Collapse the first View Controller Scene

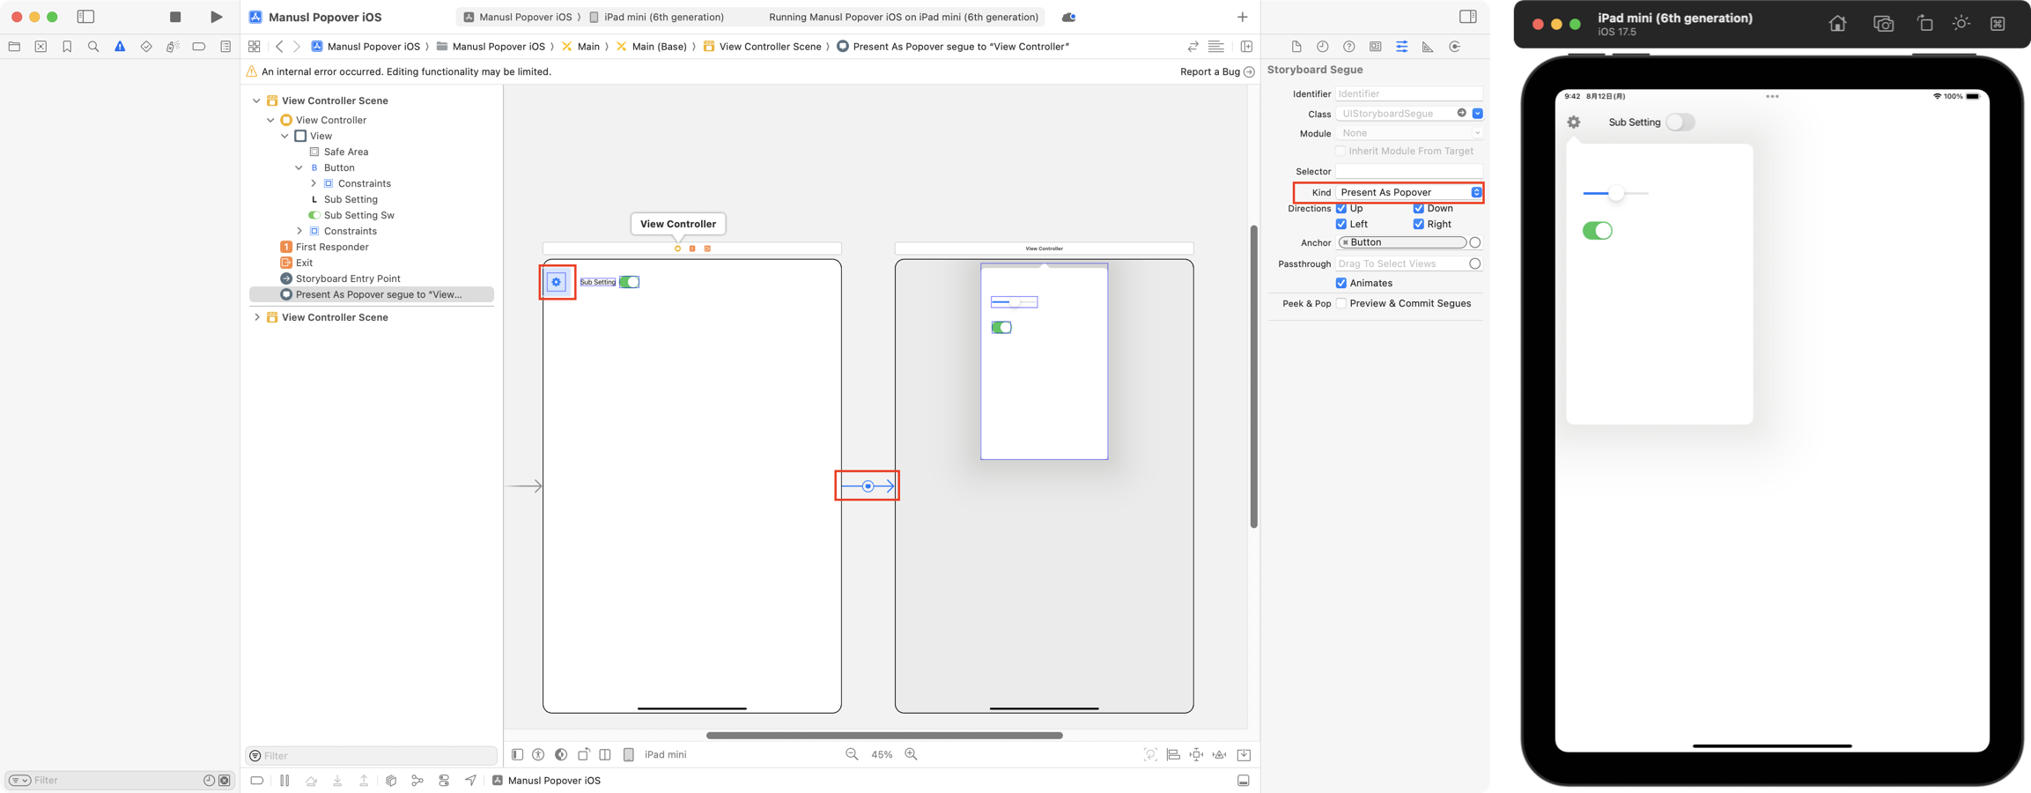point(256,100)
